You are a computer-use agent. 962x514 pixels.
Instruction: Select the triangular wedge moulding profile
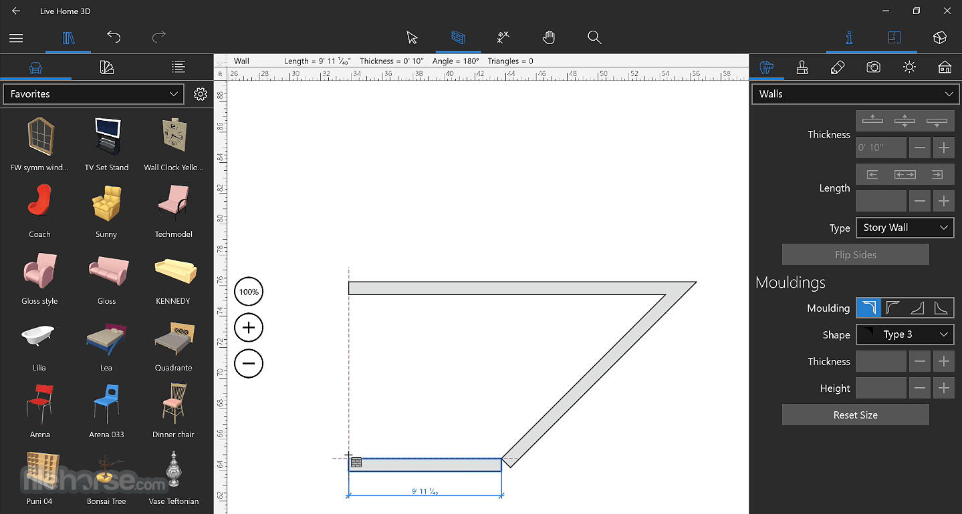(x=917, y=308)
